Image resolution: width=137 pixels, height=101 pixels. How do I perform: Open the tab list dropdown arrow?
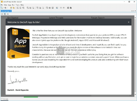coord(135,11)
